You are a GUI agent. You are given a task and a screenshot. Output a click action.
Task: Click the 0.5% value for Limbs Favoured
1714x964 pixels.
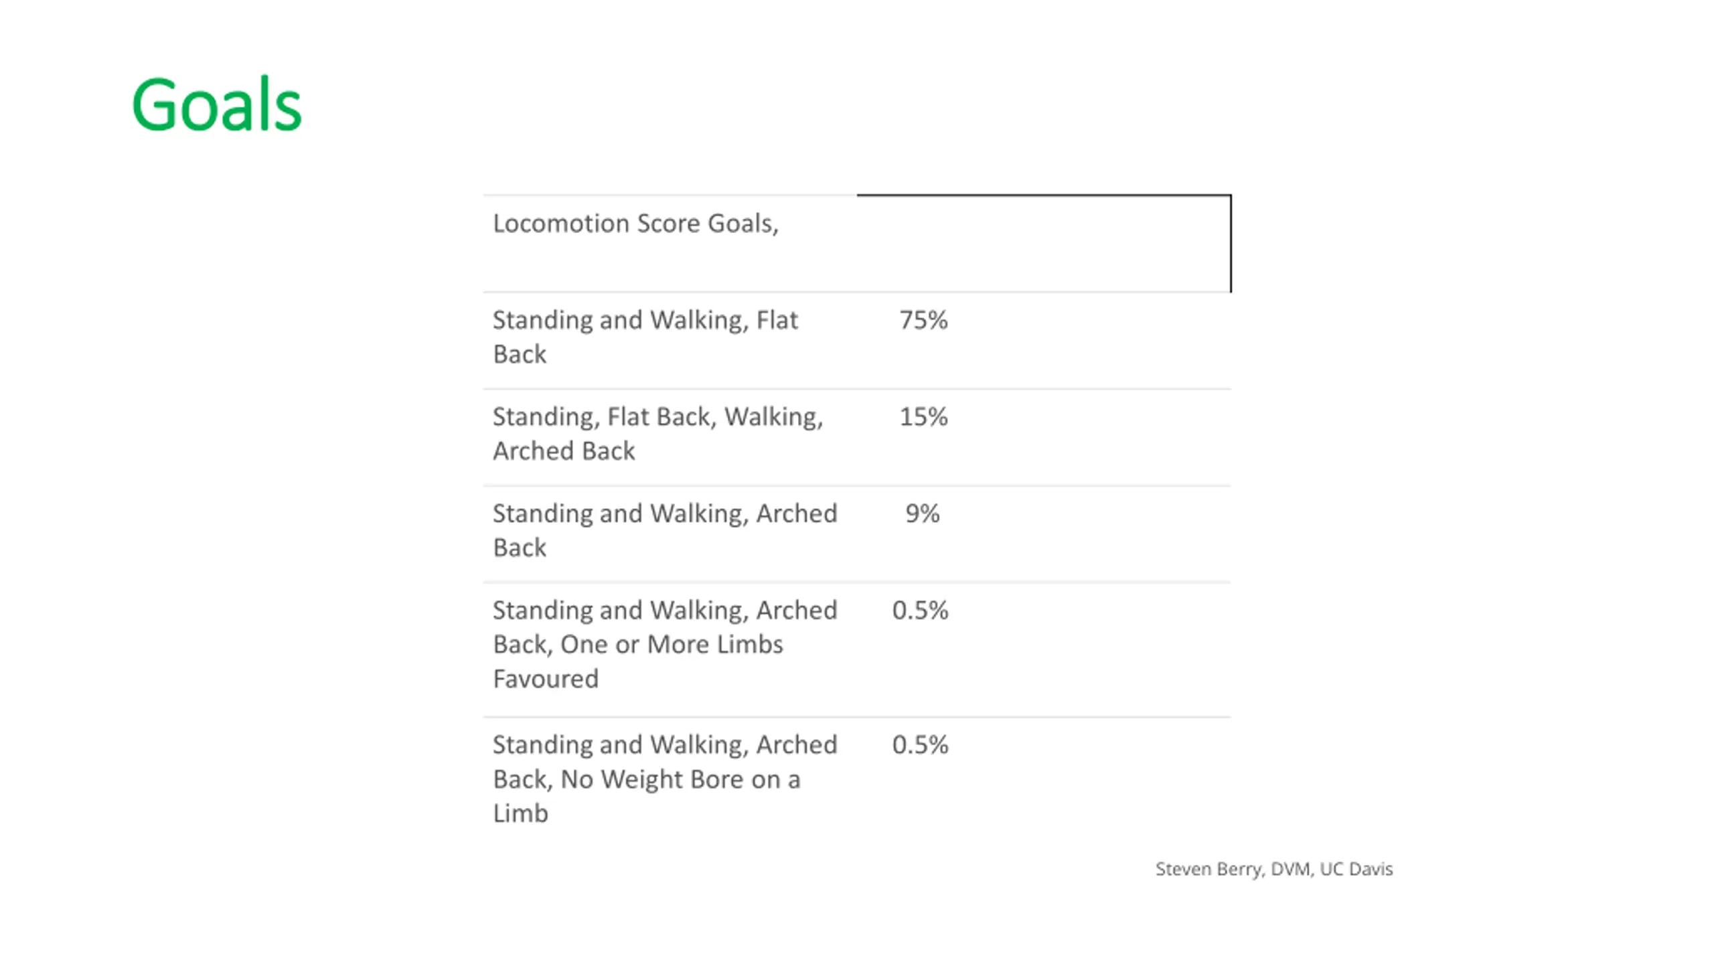point(920,610)
